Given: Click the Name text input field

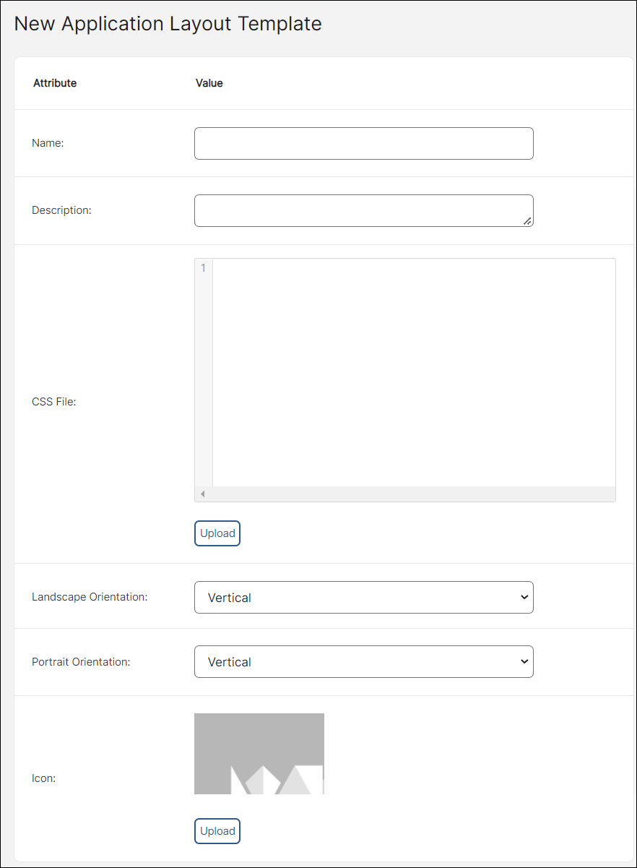Looking at the screenshot, I should click(363, 143).
